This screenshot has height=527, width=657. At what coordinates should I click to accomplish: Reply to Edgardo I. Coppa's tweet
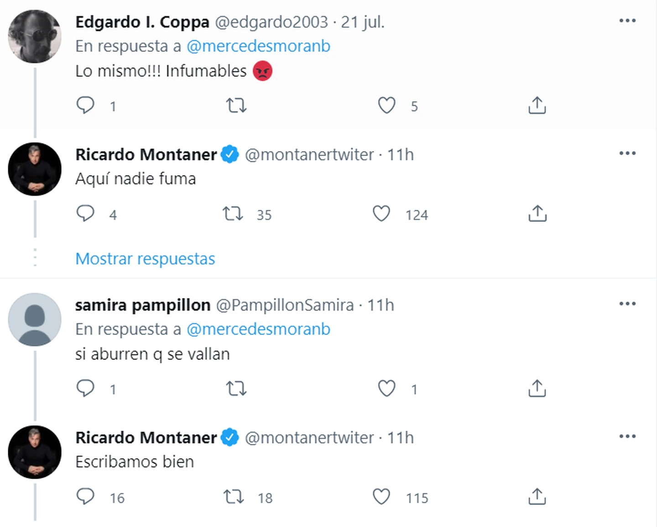click(x=85, y=105)
